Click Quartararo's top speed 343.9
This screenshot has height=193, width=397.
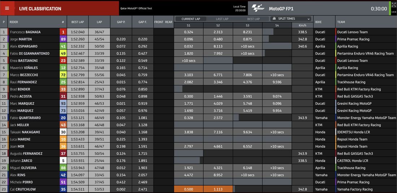coord(302,118)
